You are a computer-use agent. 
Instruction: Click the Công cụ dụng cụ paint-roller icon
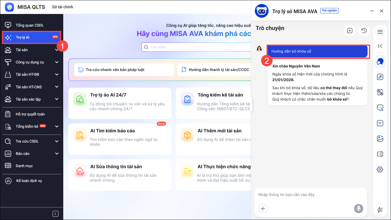click(8, 62)
